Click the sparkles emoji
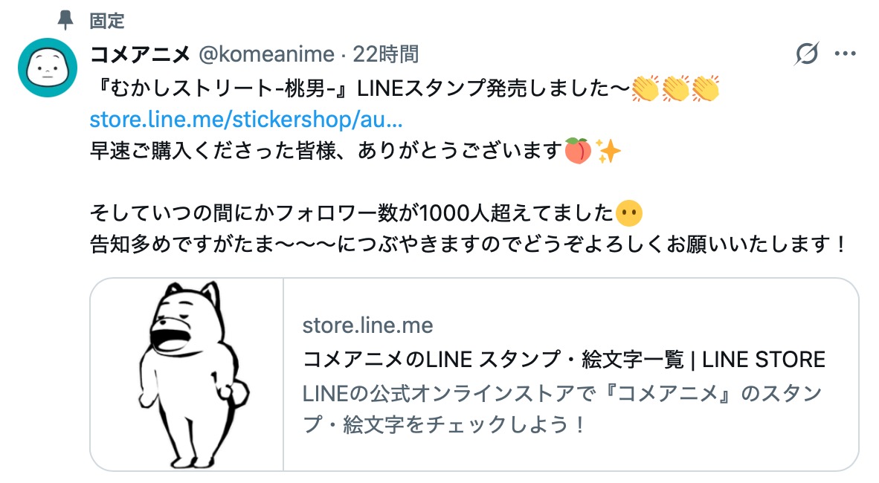Screen dimensions: 879x483 coord(608,152)
